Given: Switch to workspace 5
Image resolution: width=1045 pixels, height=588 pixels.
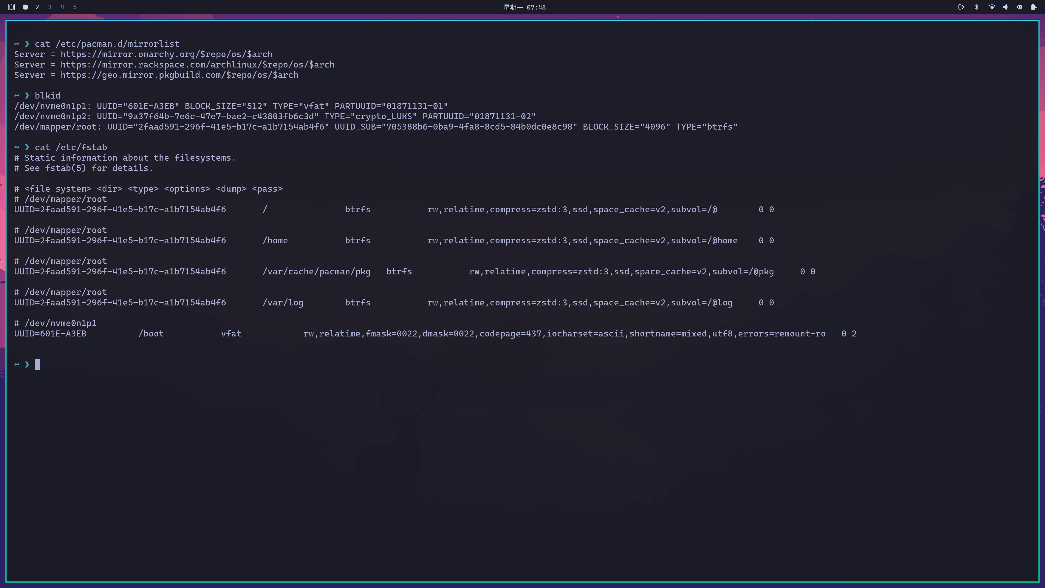Looking at the screenshot, I should 75,7.
